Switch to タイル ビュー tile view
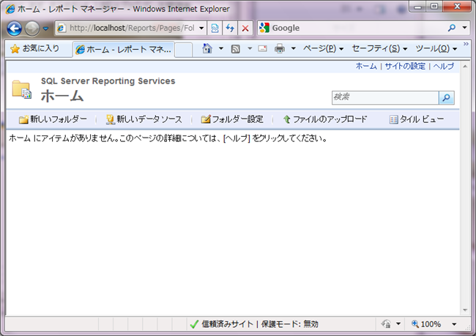Viewport: 476px width, 336px height. (x=417, y=119)
